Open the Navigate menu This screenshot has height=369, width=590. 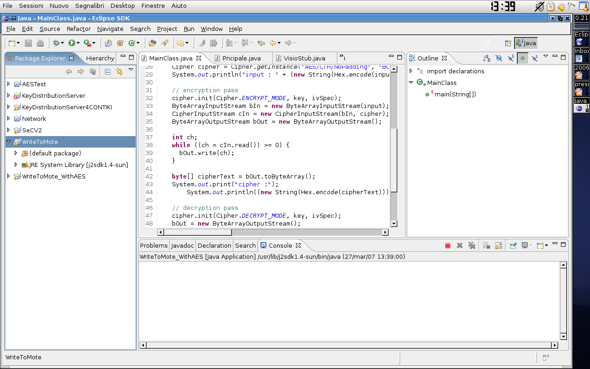pyautogui.click(x=110, y=29)
